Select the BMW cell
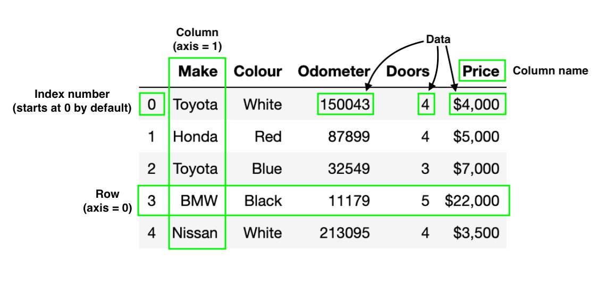 (x=199, y=200)
